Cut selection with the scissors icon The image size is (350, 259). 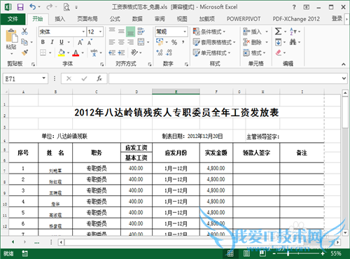click(x=24, y=31)
